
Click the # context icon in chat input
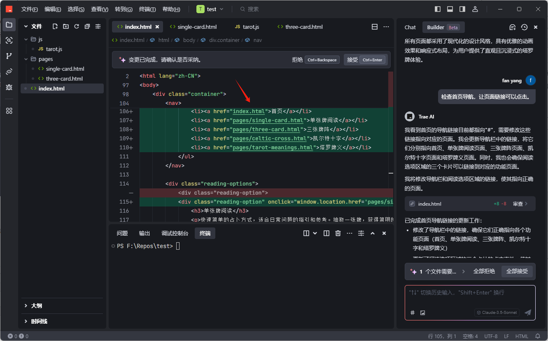[x=413, y=313]
